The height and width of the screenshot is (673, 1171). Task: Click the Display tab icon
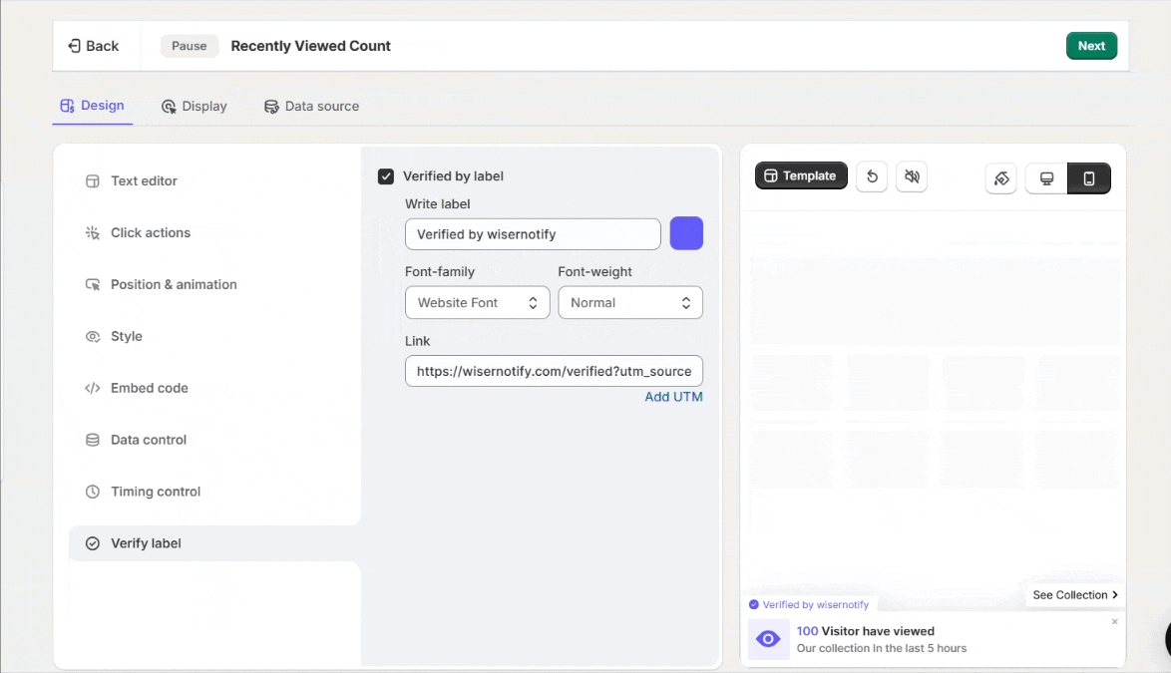coord(169,107)
